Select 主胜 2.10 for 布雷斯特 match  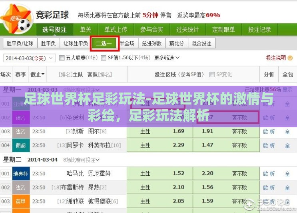159,187
